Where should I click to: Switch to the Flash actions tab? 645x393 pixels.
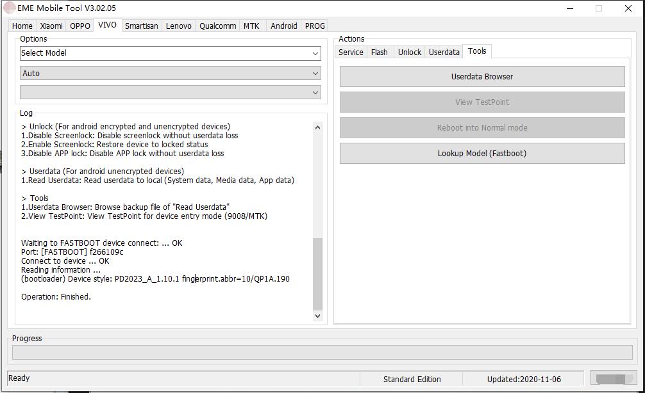[380, 52]
